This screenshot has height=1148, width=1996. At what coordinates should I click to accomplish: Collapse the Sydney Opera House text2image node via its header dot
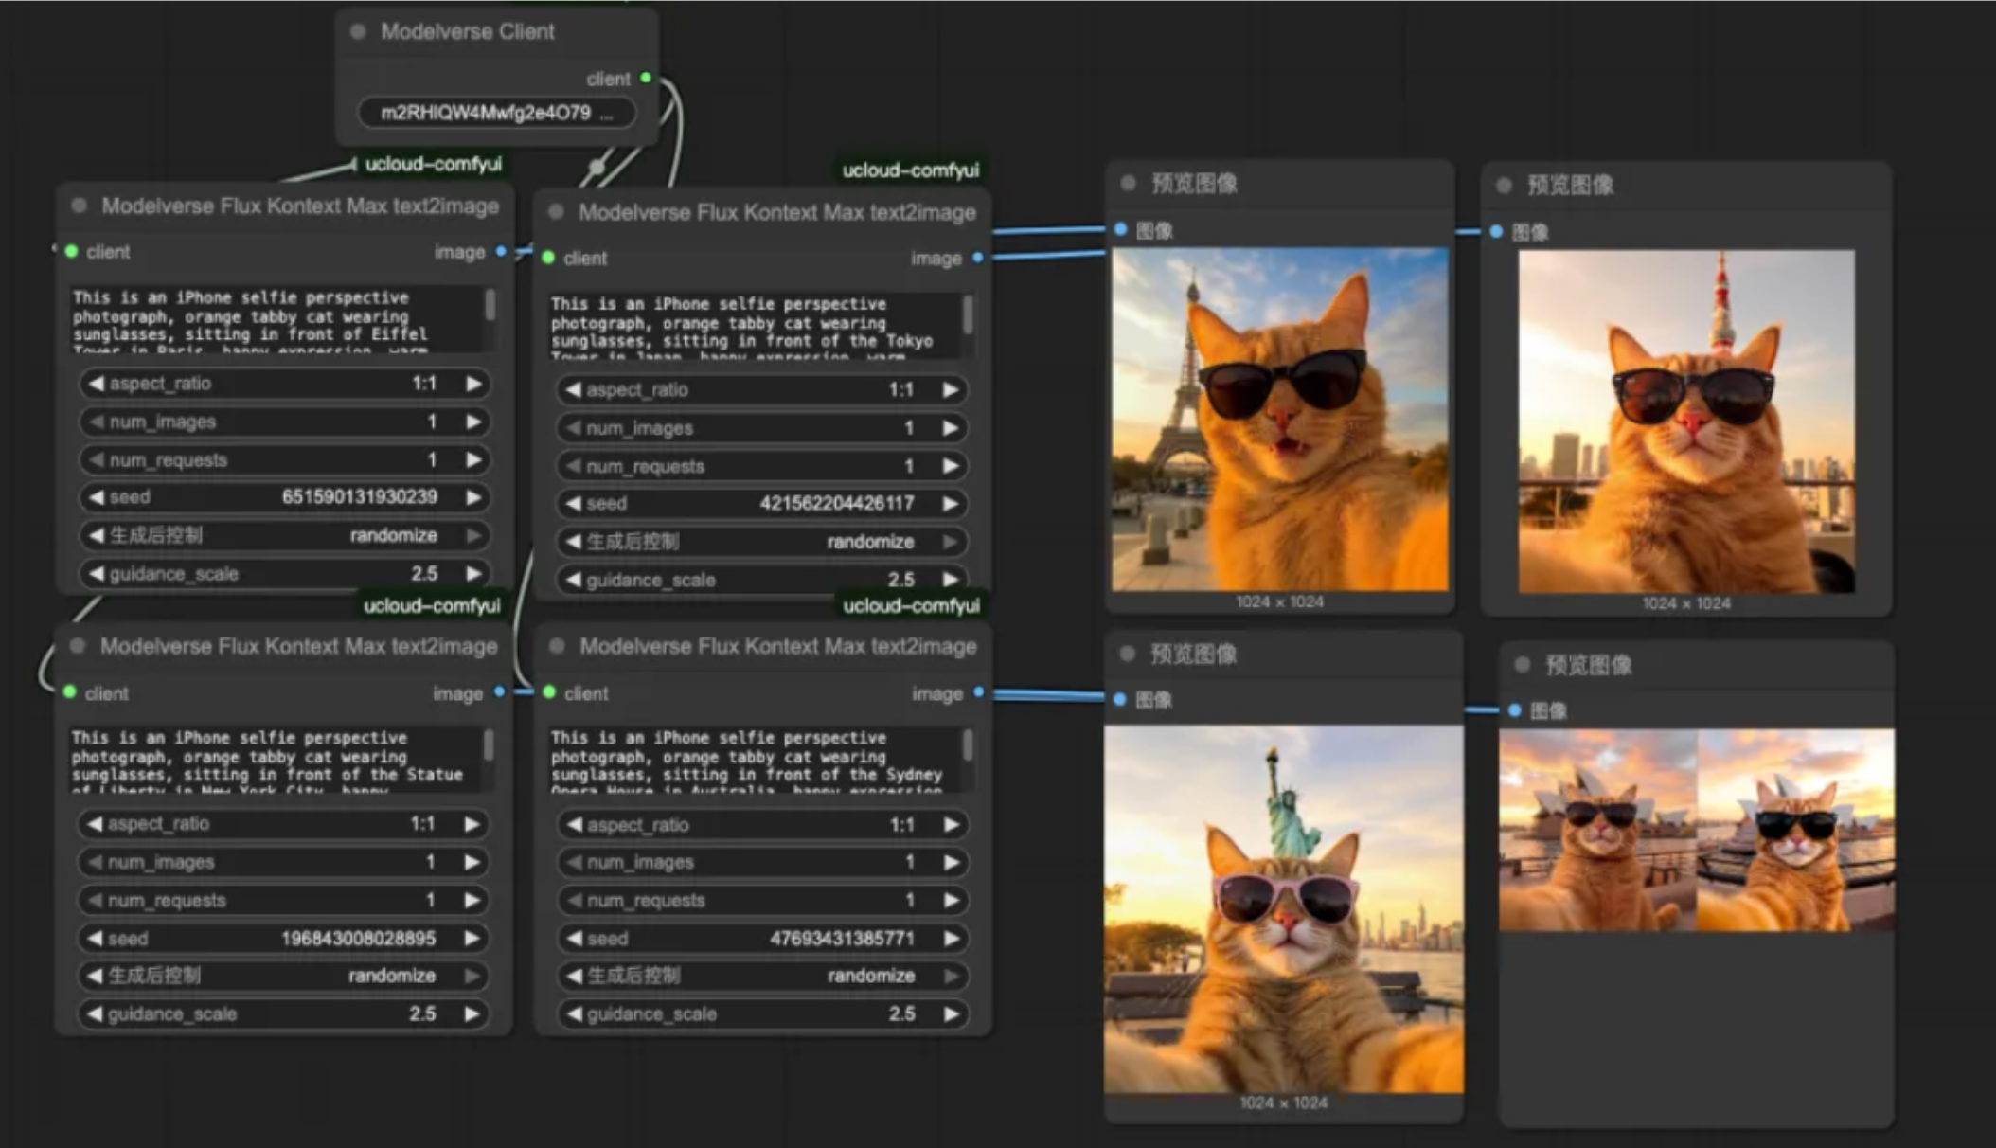click(557, 646)
